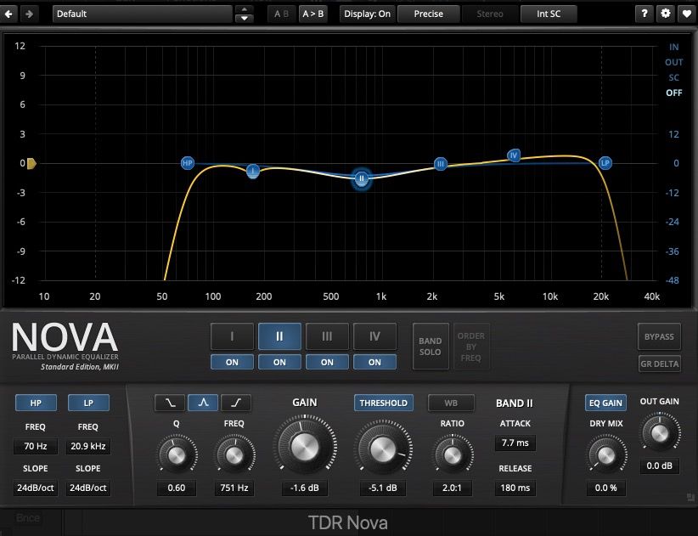Click the BAND SOLO button

coord(431,347)
